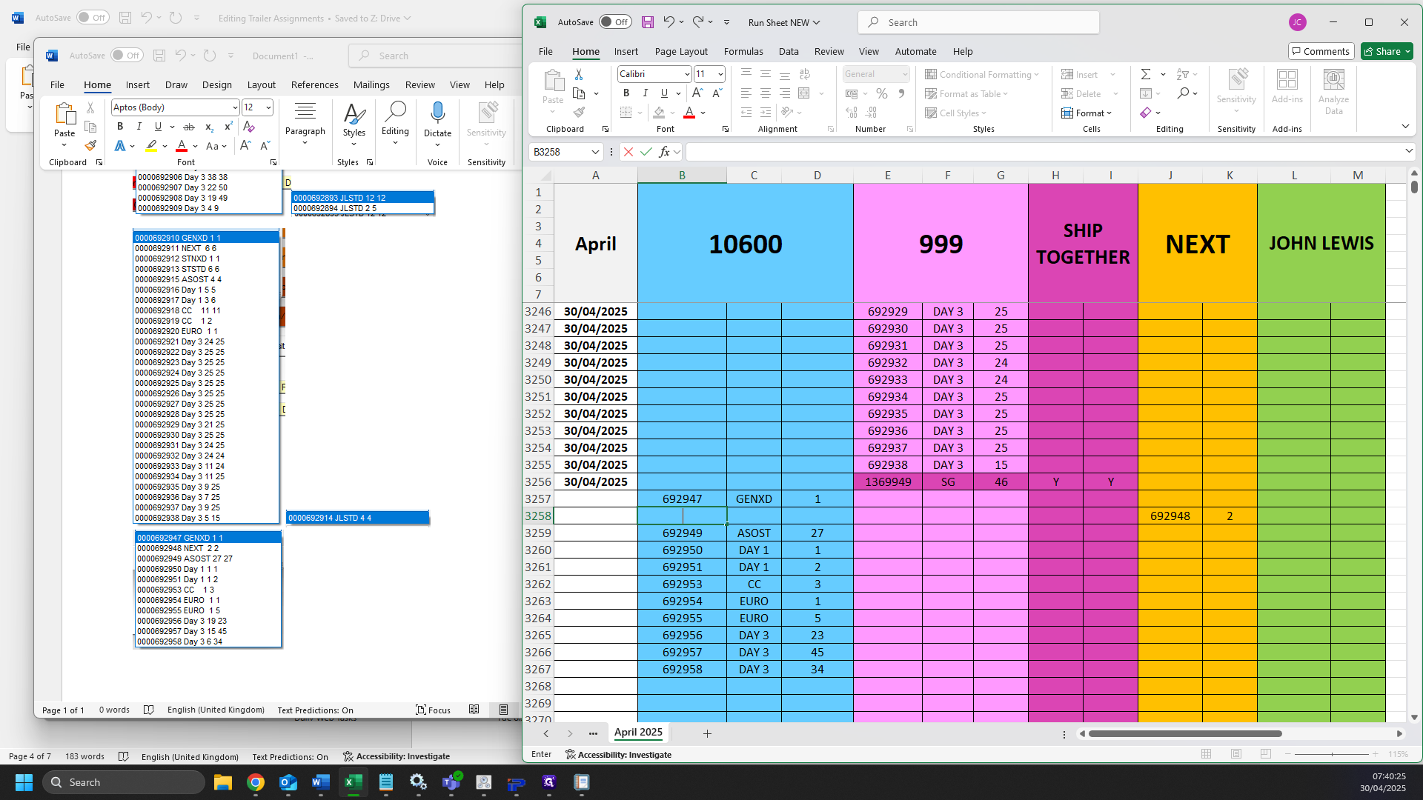
Task: Click Word Dictate microphone icon
Action: [x=437, y=119]
